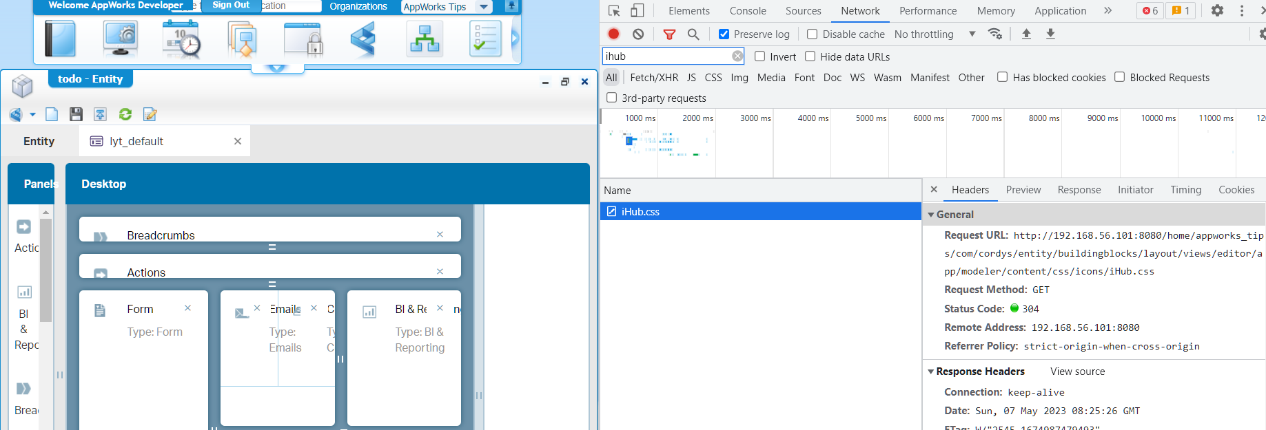Screen dimensions: 1266x430
Task: Click the red record network log button
Action: click(x=613, y=34)
